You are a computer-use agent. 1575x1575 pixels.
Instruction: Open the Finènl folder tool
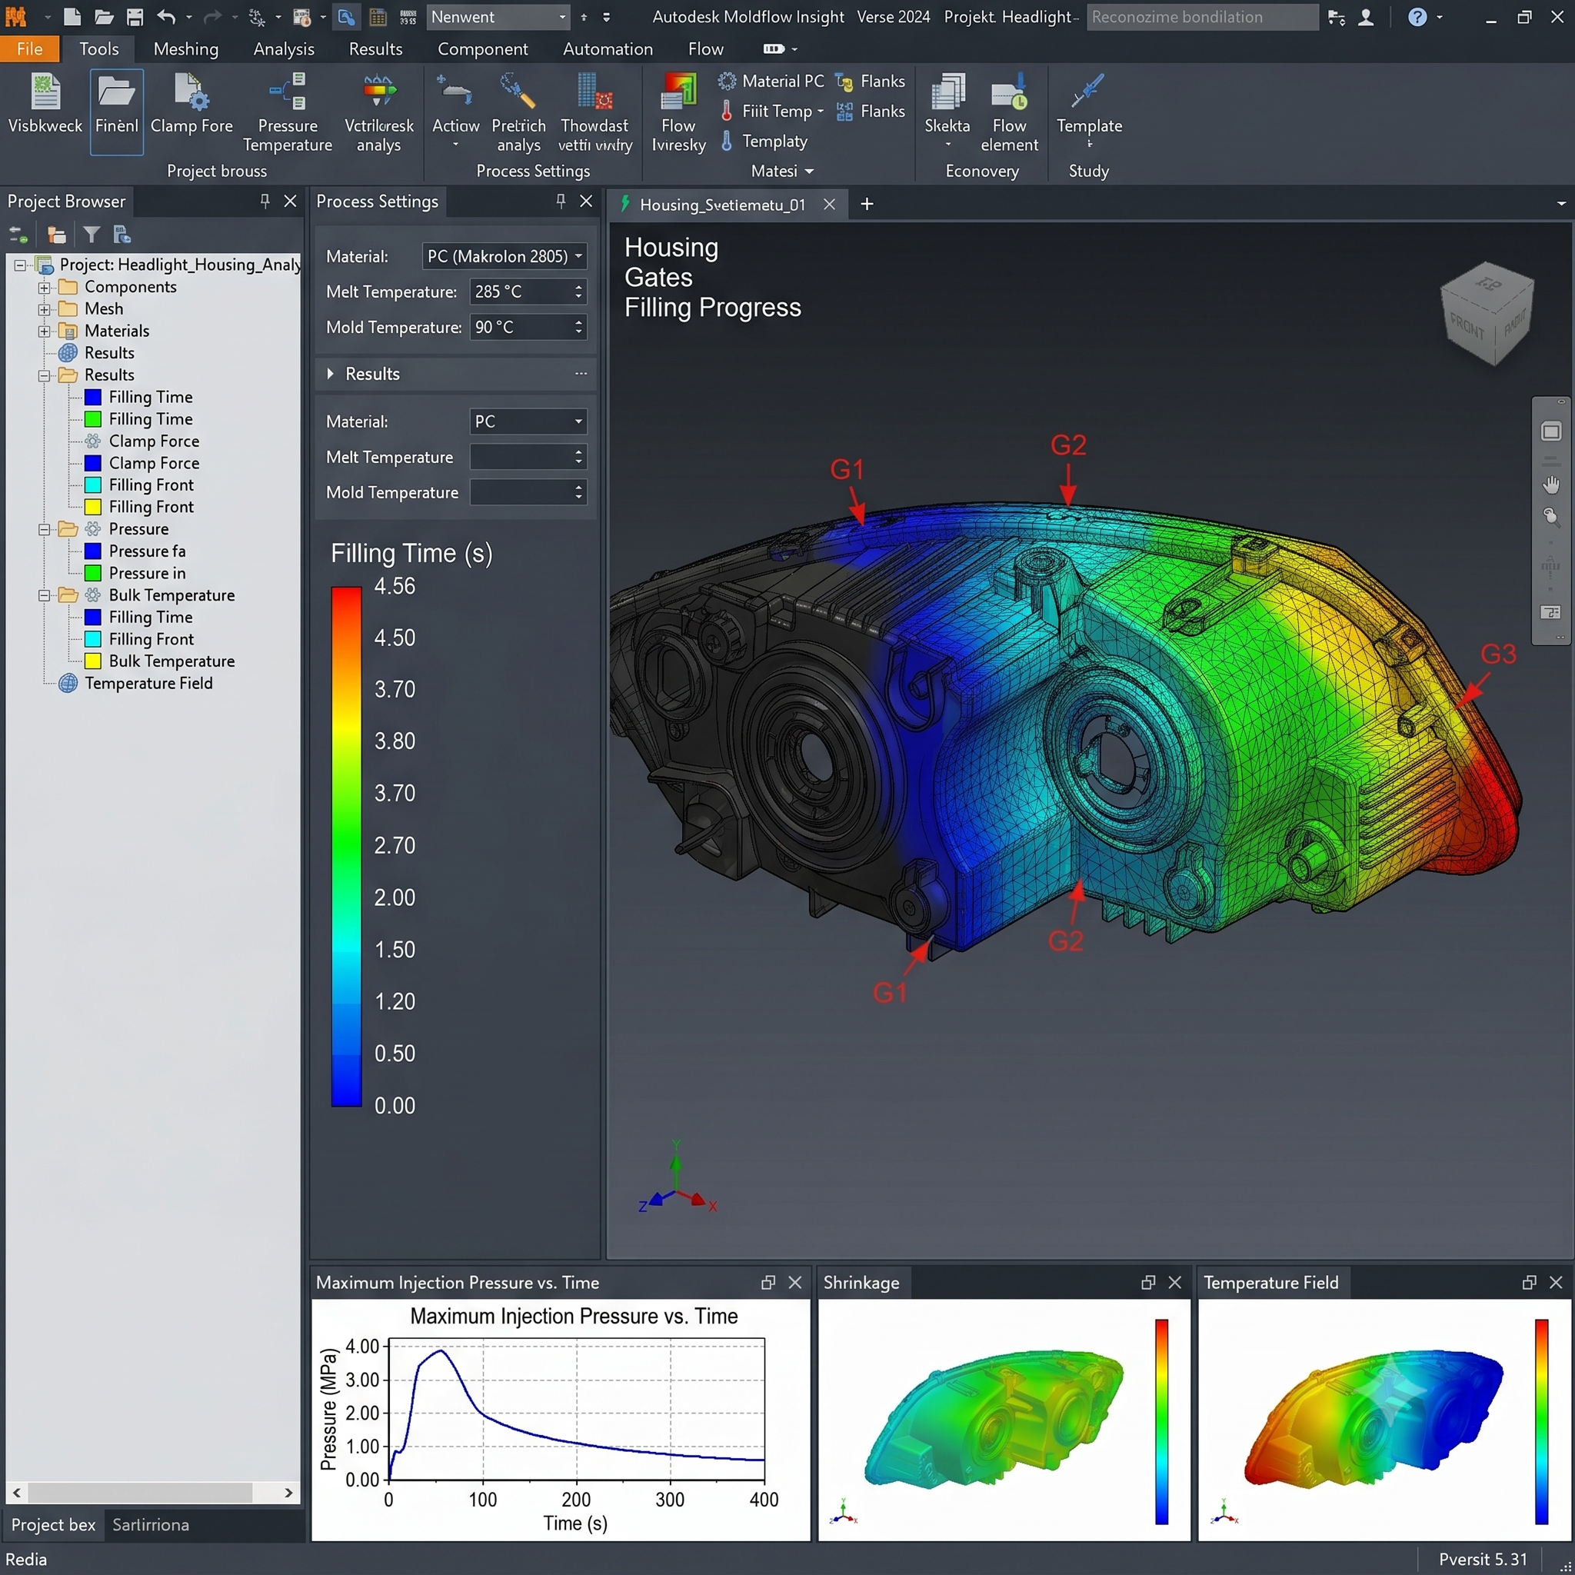117,111
